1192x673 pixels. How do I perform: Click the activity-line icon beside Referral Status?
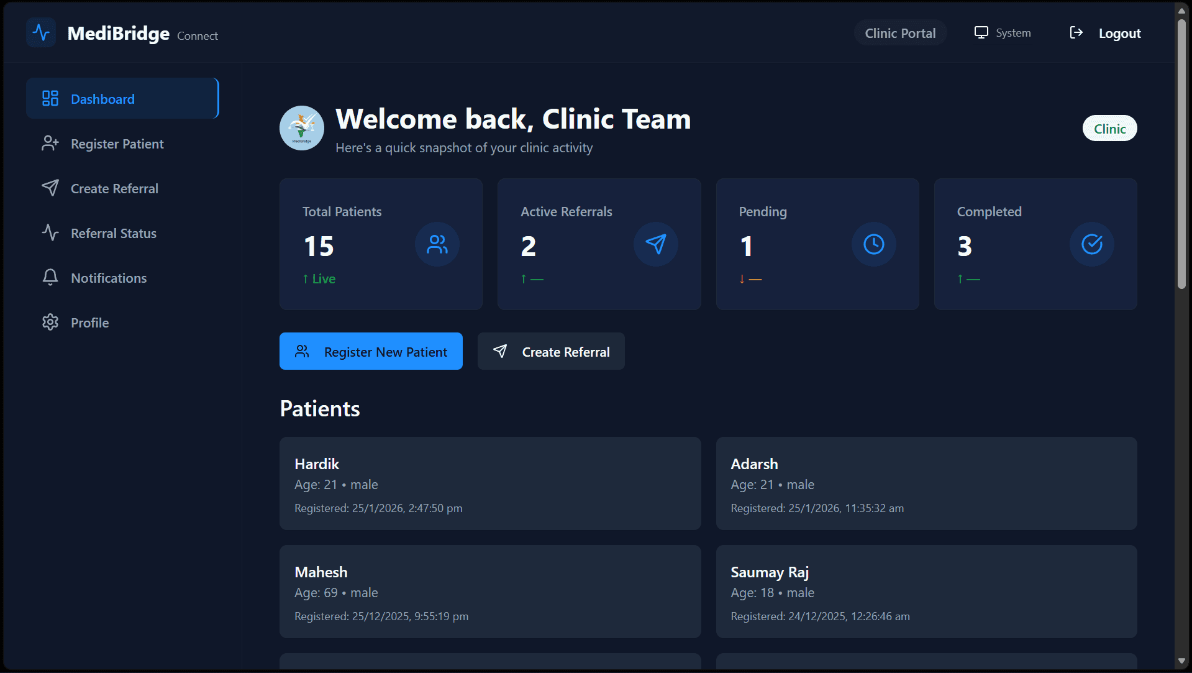pos(50,232)
